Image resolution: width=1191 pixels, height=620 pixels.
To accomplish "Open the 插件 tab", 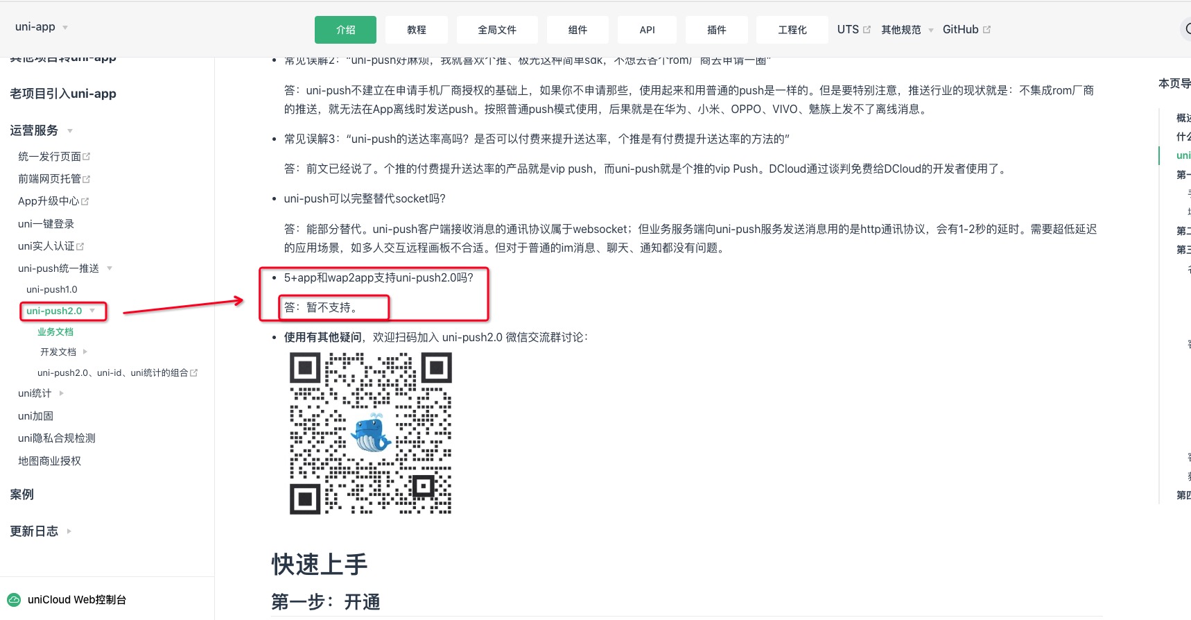I will pyautogui.click(x=717, y=30).
